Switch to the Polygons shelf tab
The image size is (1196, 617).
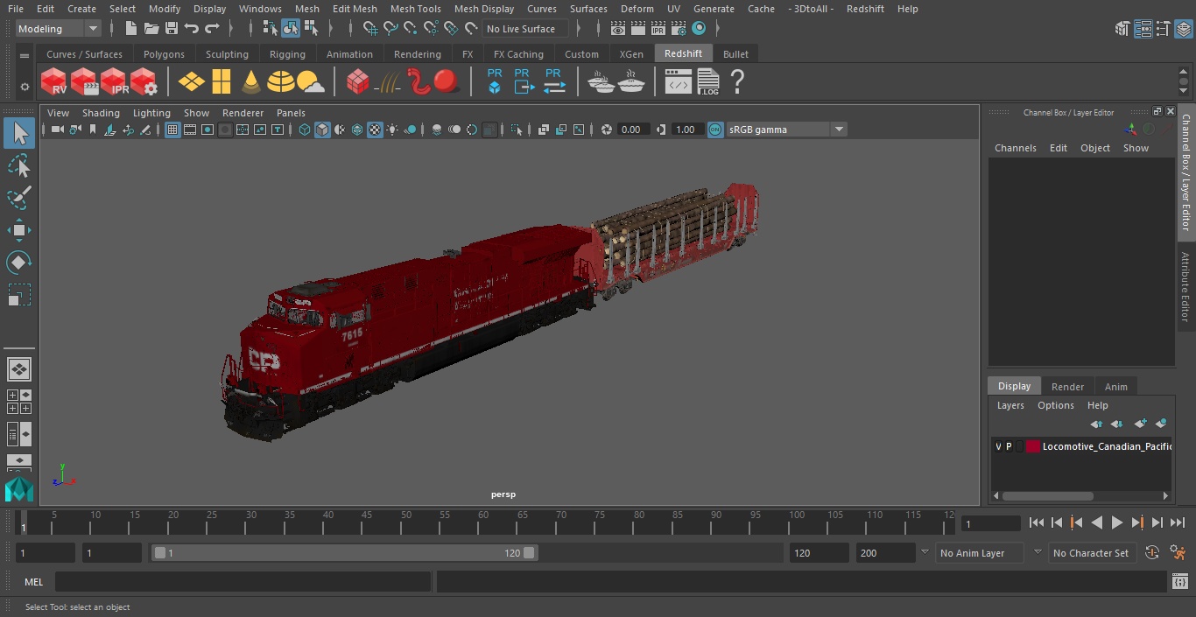click(x=164, y=54)
